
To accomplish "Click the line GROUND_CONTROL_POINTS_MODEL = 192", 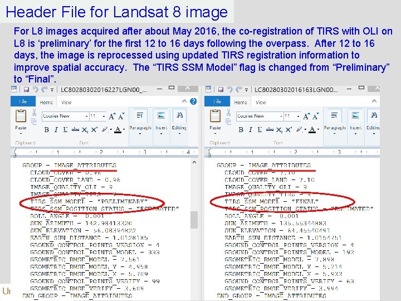I will [289, 252].
